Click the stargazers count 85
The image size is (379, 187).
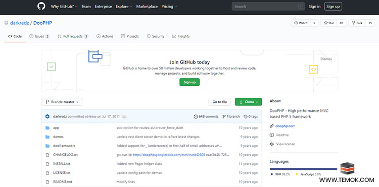[341, 23]
